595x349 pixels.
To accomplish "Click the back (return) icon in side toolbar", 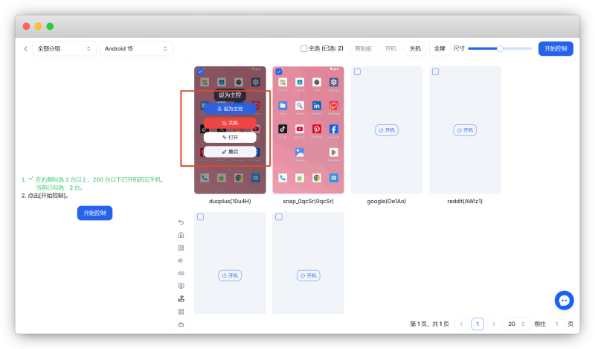I will pyautogui.click(x=181, y=222).
